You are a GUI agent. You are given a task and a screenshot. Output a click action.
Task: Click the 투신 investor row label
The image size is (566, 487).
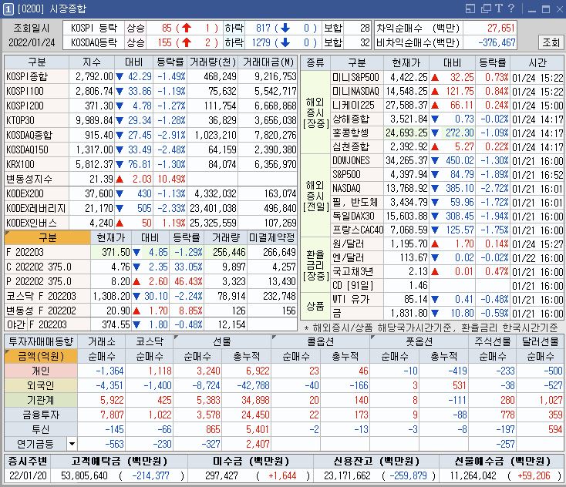[x=41, y=429]
